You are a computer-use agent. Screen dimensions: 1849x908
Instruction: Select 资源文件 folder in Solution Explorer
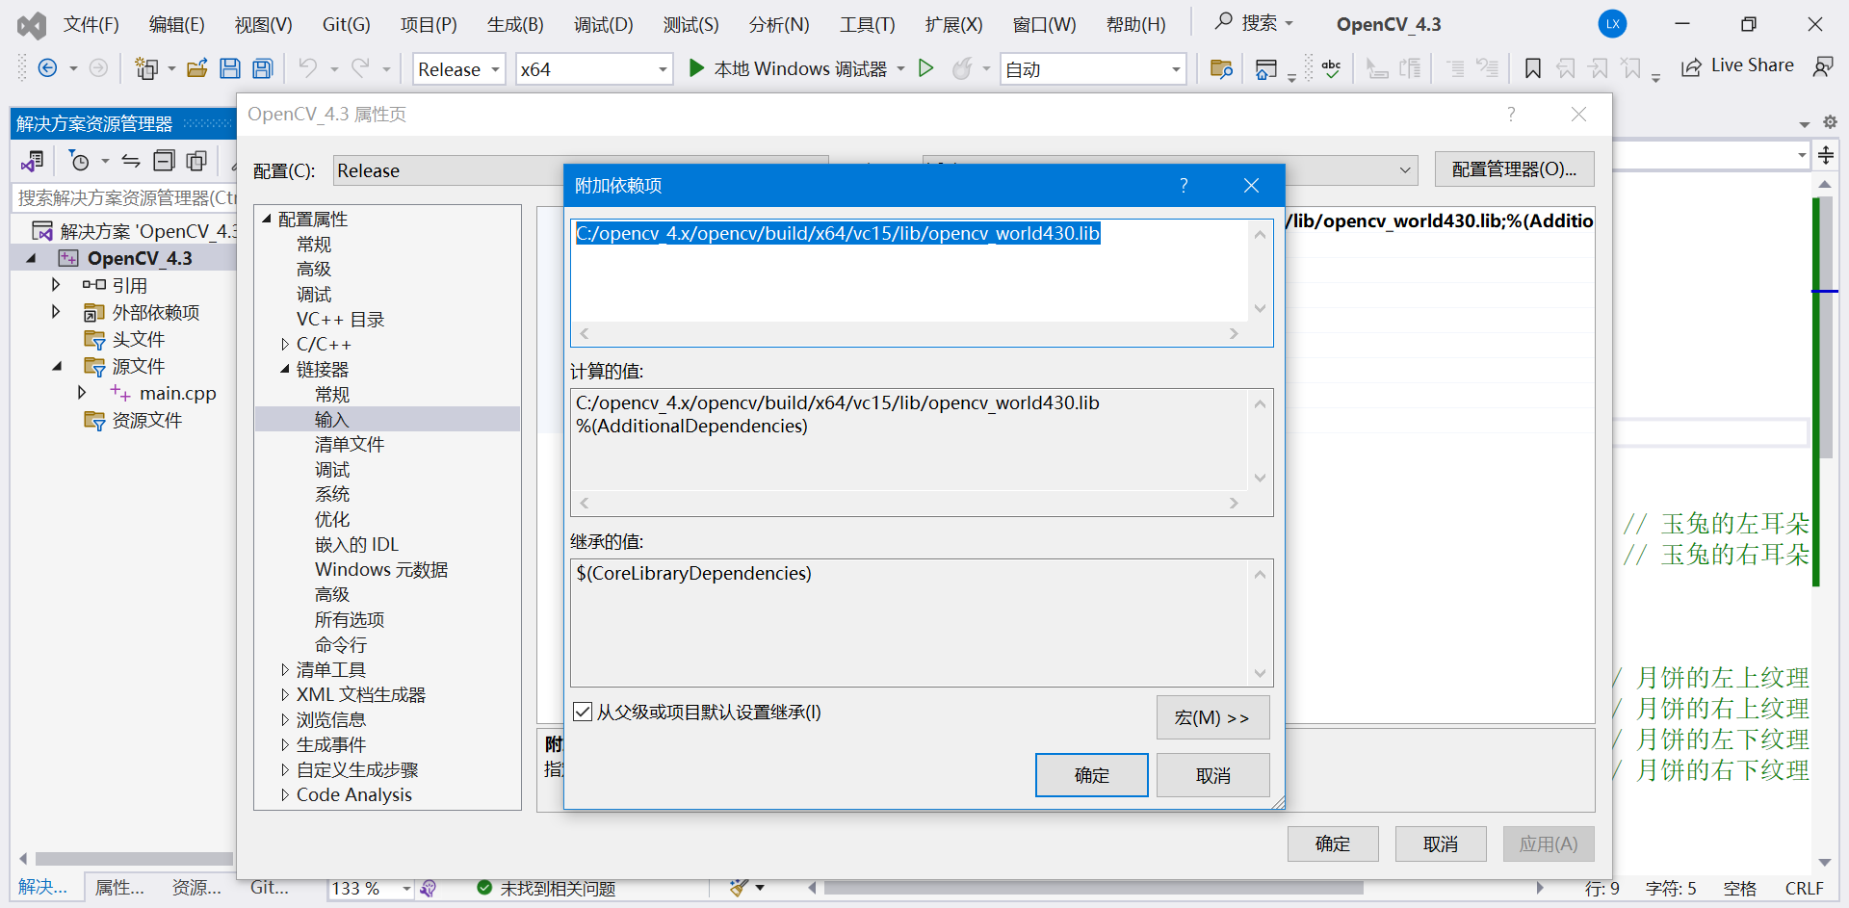coord(146,420)
